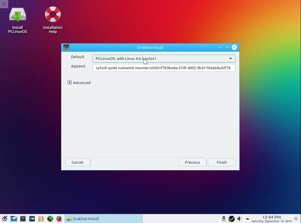Image resolution: width=301 pixels, height=223 pixels.
Task: Open the desktop toolbox menu icon
Action: click(4, 4)
